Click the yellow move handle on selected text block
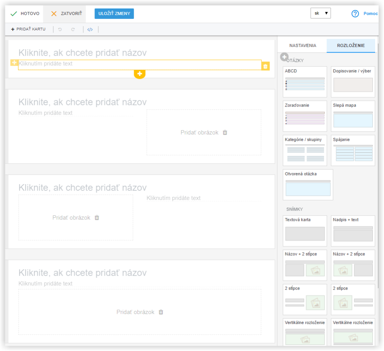 (14, 63)
